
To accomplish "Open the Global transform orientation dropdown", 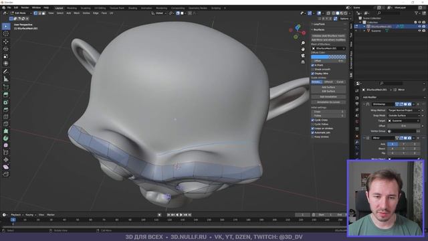I will pos(158,13).
